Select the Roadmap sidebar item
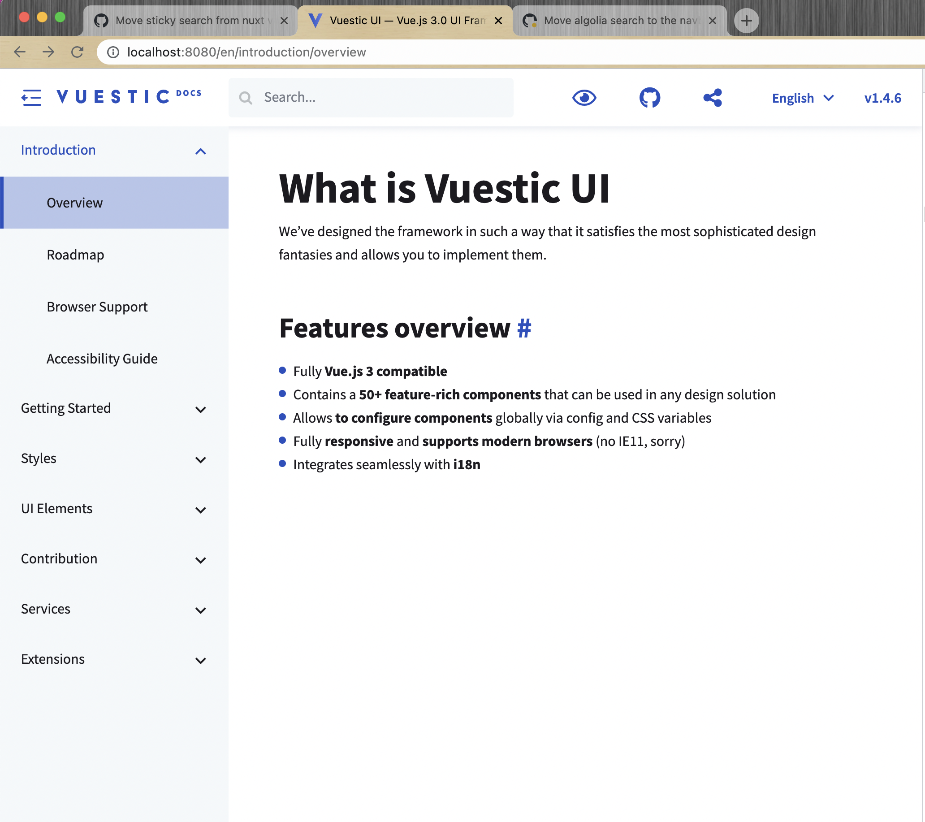Image resolution: width=925 pixels, height=822 pixels. coord(76,255)
